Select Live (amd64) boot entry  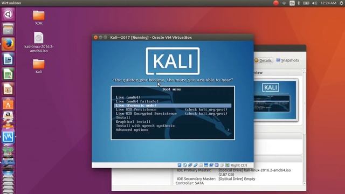128,97
